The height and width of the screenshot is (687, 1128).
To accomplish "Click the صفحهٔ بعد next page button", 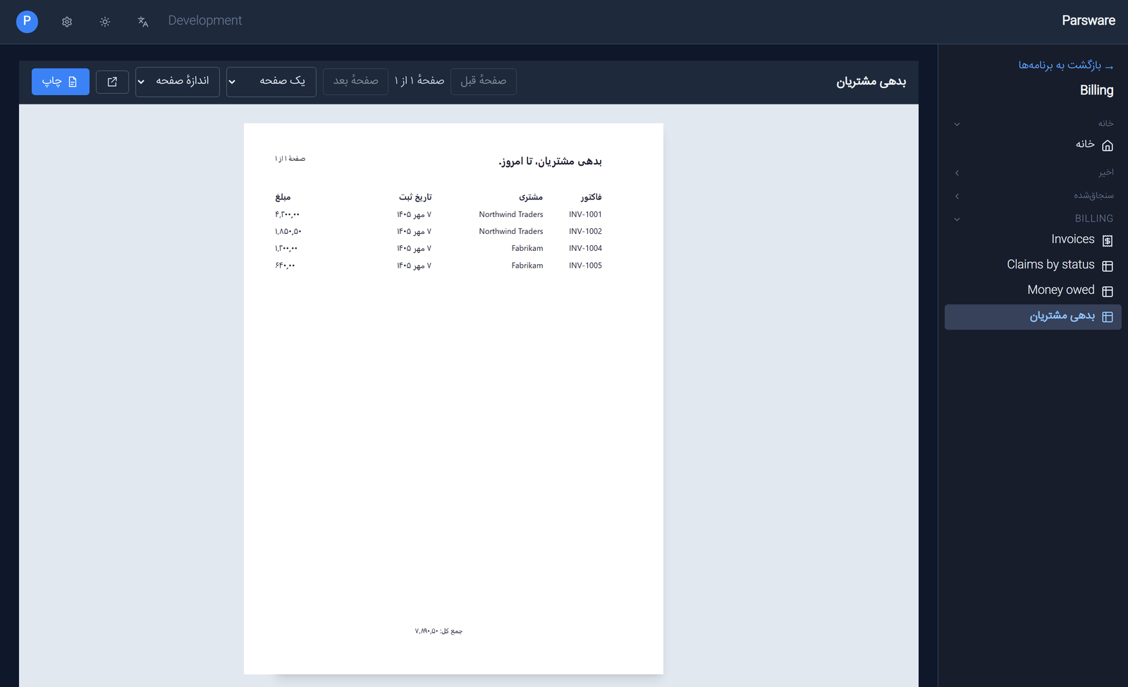I will (x=355, y=82).
